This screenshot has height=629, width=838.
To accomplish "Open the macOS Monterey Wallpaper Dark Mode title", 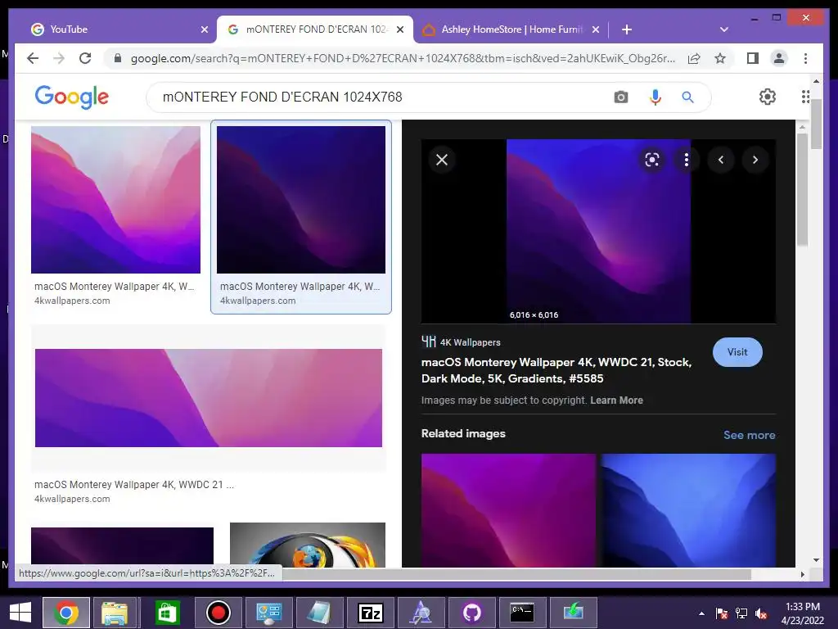I will [556, 370].
